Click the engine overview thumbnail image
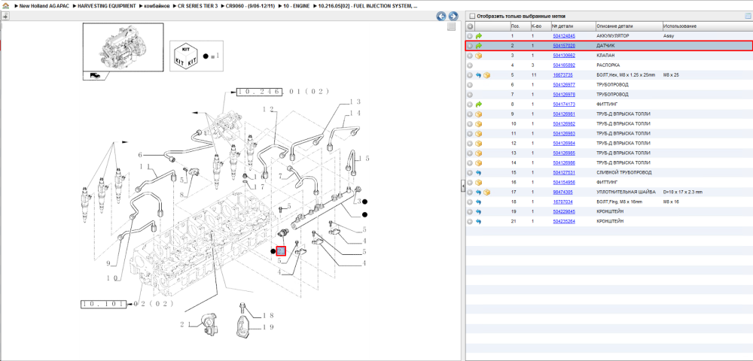Image resolution: width=753 pixels, height=361 pixels. click(123, 47)
